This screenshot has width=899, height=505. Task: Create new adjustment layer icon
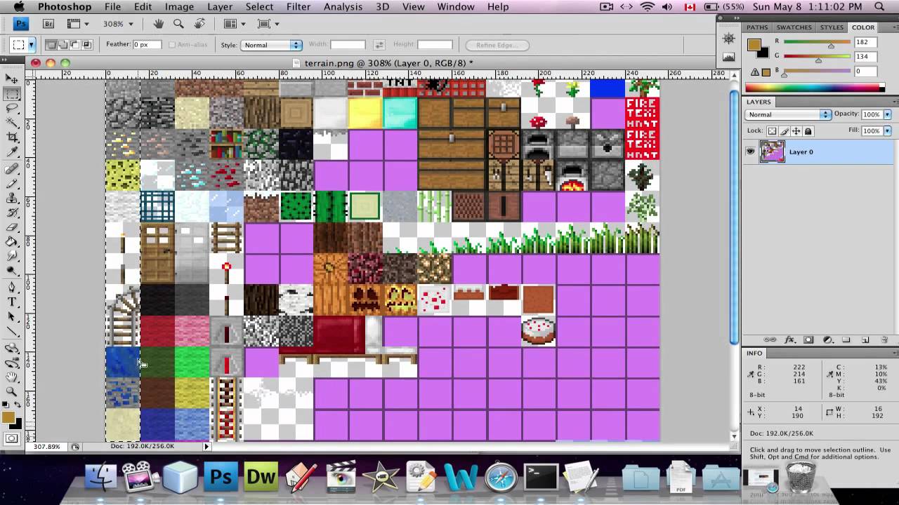click(827, 339)
